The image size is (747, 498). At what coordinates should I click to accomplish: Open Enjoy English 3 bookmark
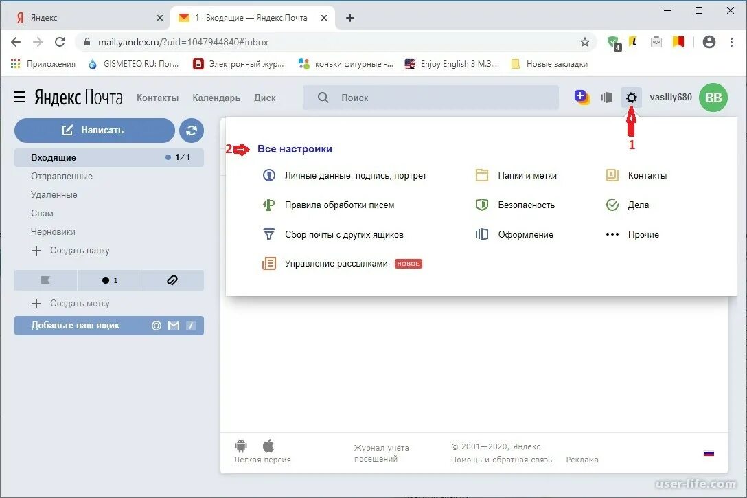point(452,64)
